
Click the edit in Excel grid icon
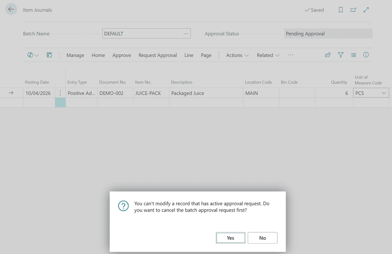point(49,55)
